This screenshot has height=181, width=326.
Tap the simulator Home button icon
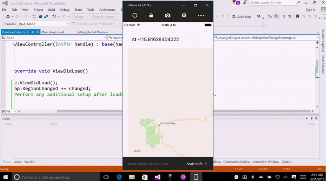pyautogui.click(x=135, y=15)
